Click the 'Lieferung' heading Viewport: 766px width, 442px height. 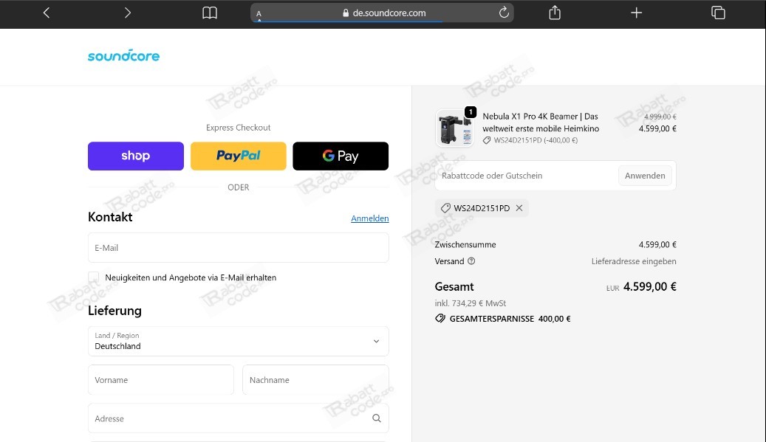pos(114,311)
